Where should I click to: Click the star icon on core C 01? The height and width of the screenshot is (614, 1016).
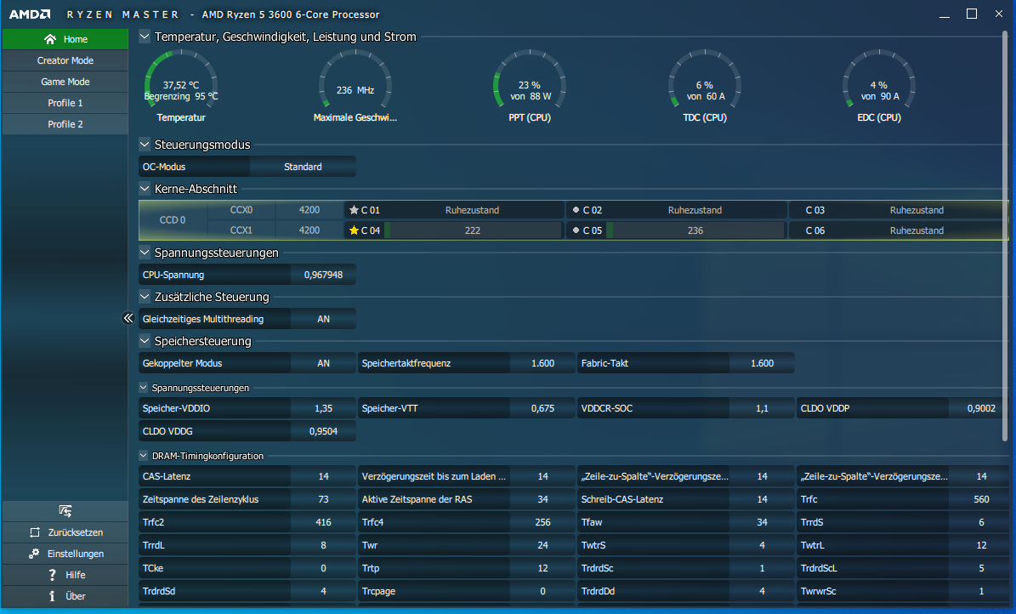click(x=354, y=210)
